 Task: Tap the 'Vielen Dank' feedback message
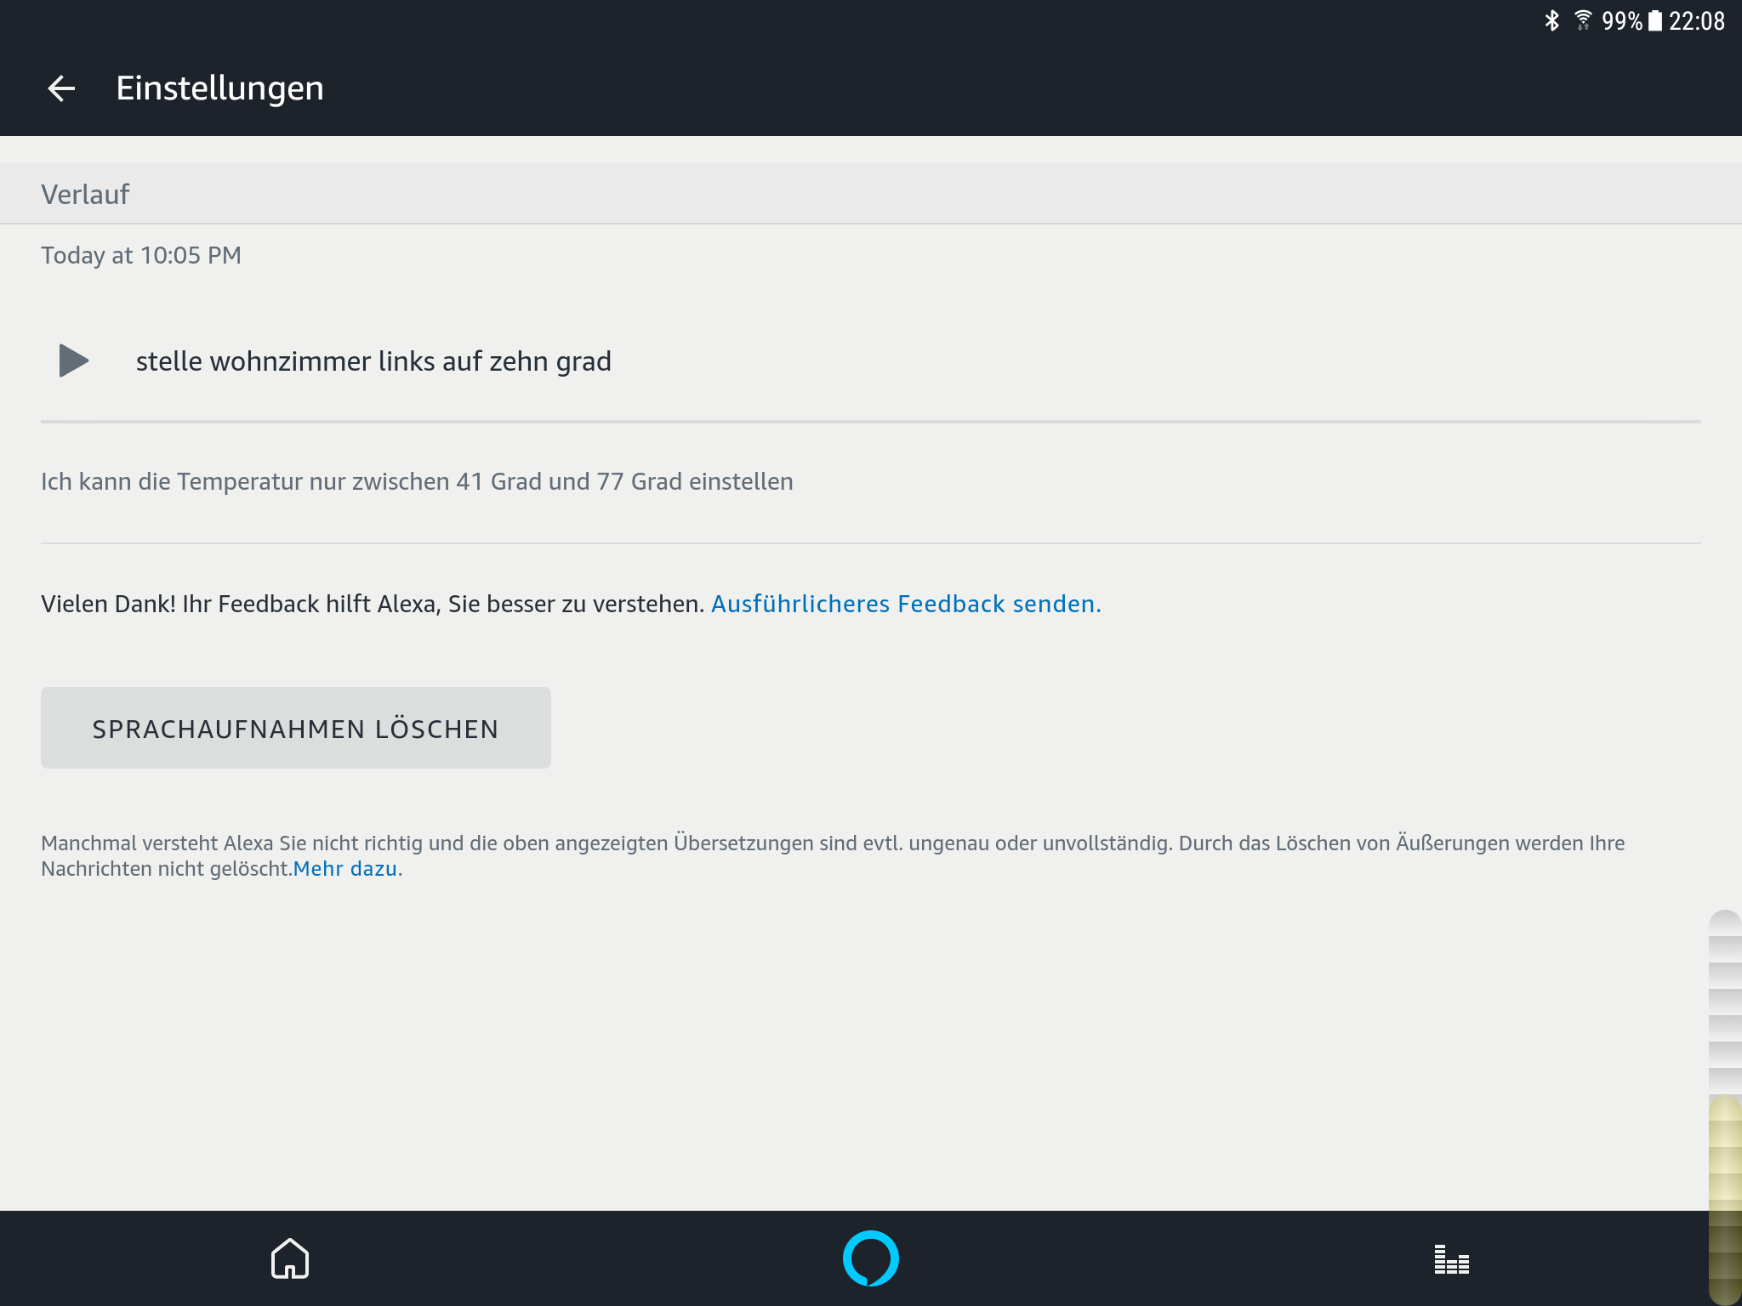(x=373, y=604)
